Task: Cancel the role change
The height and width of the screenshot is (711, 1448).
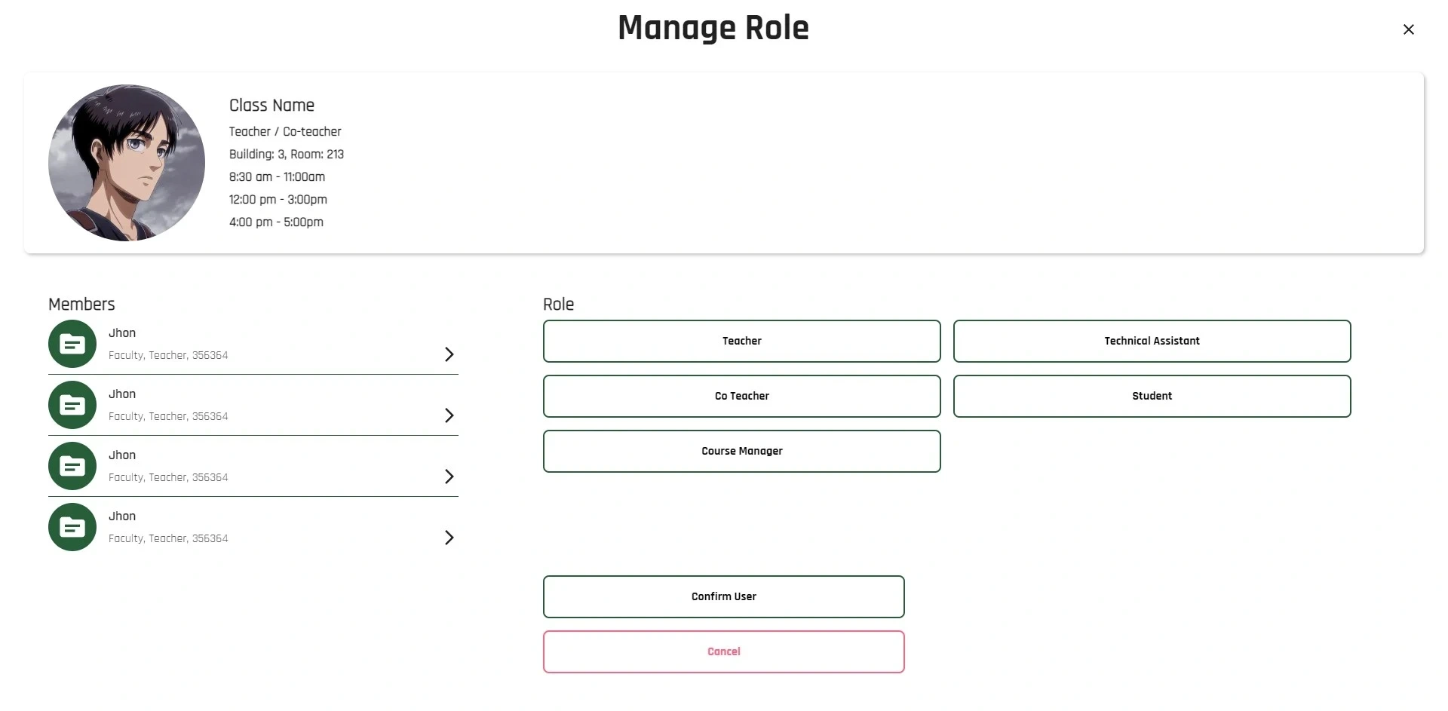Action: point(723,651)
